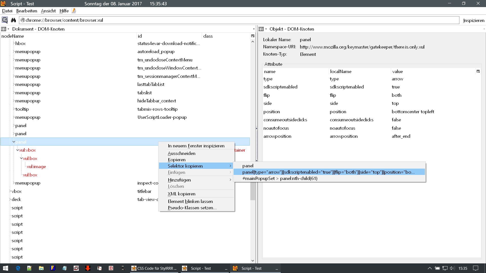486x273 pixels.
Task: Collapse the selected panel tree node
Action: 14,142
